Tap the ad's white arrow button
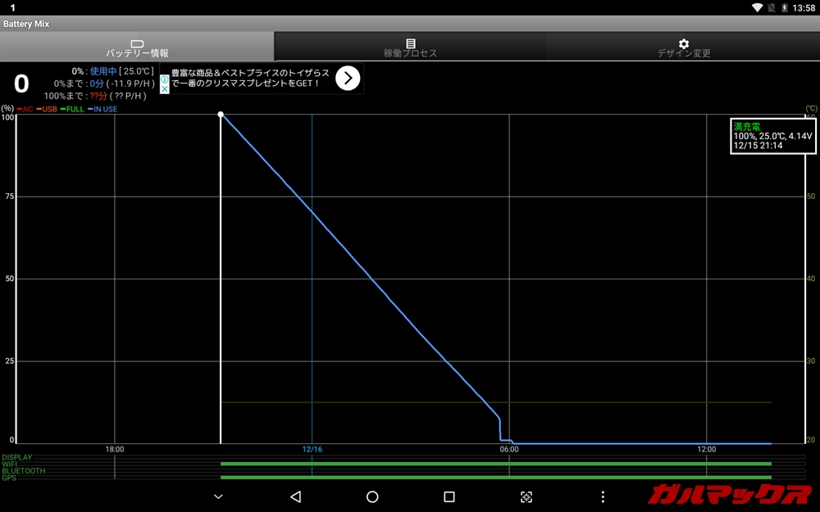This screenshot has width=820, height=512. (x=348, y=78)
